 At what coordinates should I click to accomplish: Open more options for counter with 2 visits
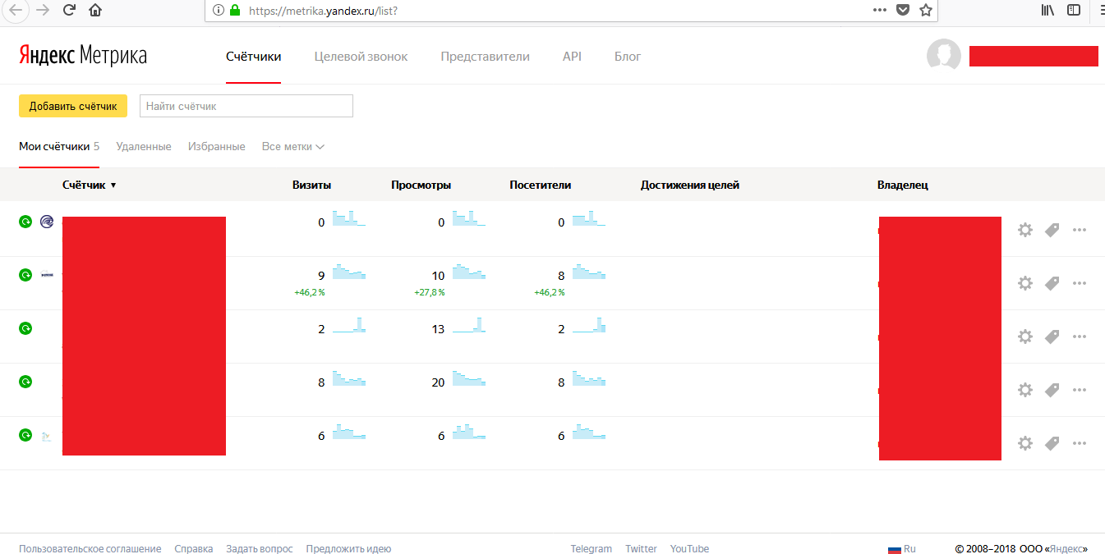coord(1080,337)
